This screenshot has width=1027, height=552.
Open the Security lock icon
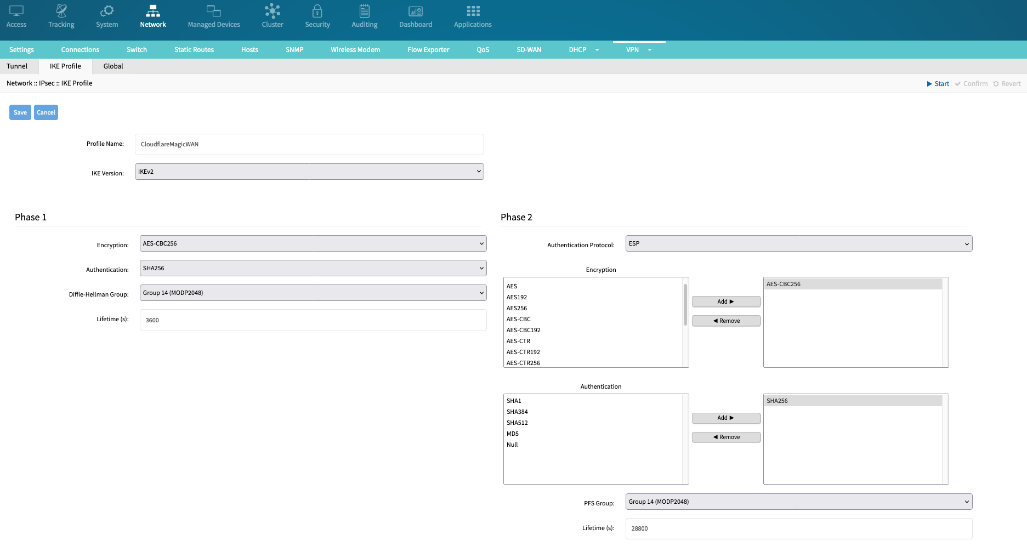pos(317,11)
